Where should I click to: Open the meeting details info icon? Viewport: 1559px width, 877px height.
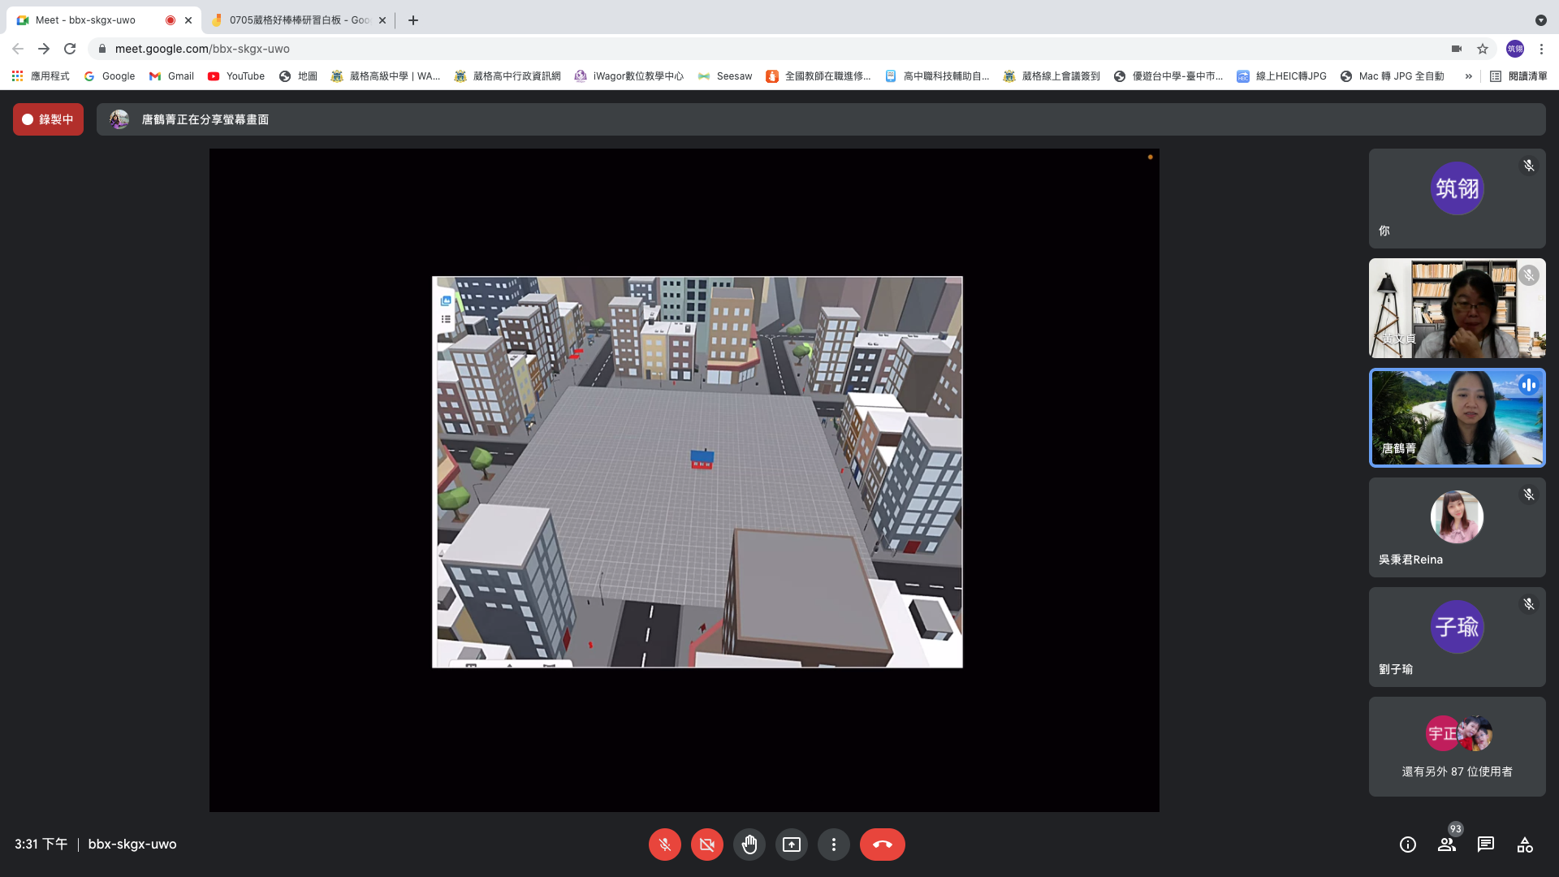tap(1407, 845)
